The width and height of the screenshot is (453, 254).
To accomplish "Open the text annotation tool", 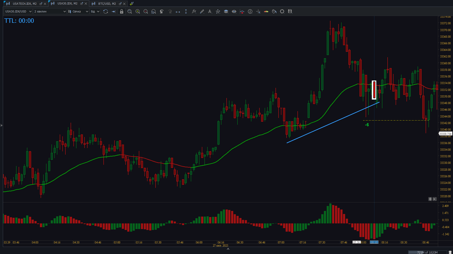I will click(x=210, y=12).
